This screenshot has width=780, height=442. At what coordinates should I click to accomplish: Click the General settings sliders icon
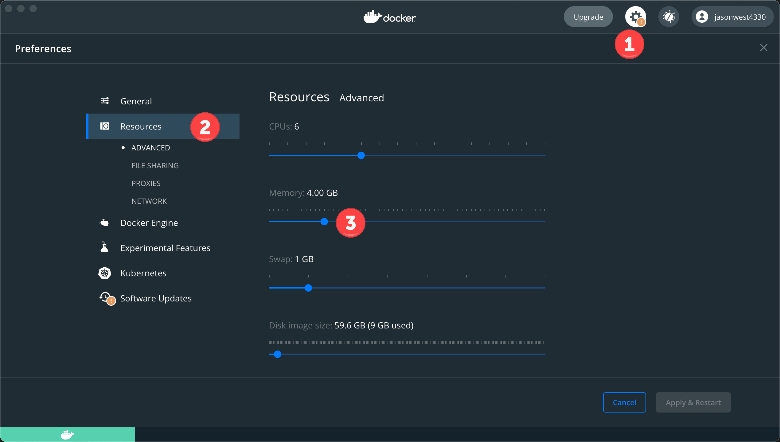point(104,101)
